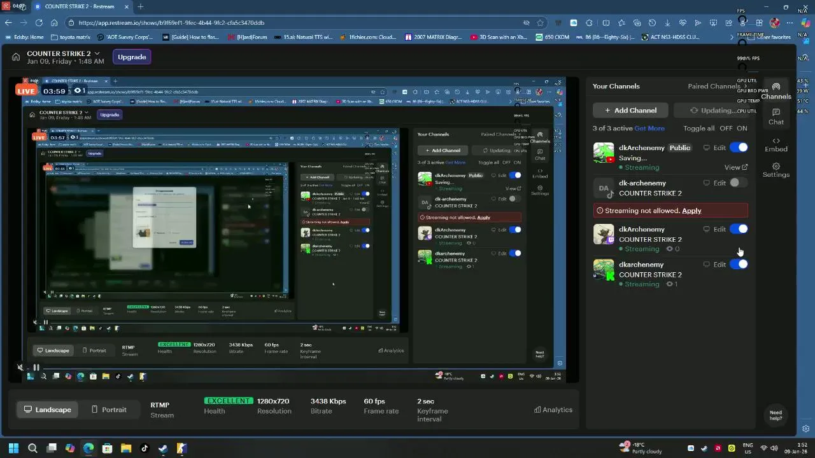The width and height of the screenshot is (815, 458).
Task: Open the weather widget in taskbar
Action: click(641, 448)
